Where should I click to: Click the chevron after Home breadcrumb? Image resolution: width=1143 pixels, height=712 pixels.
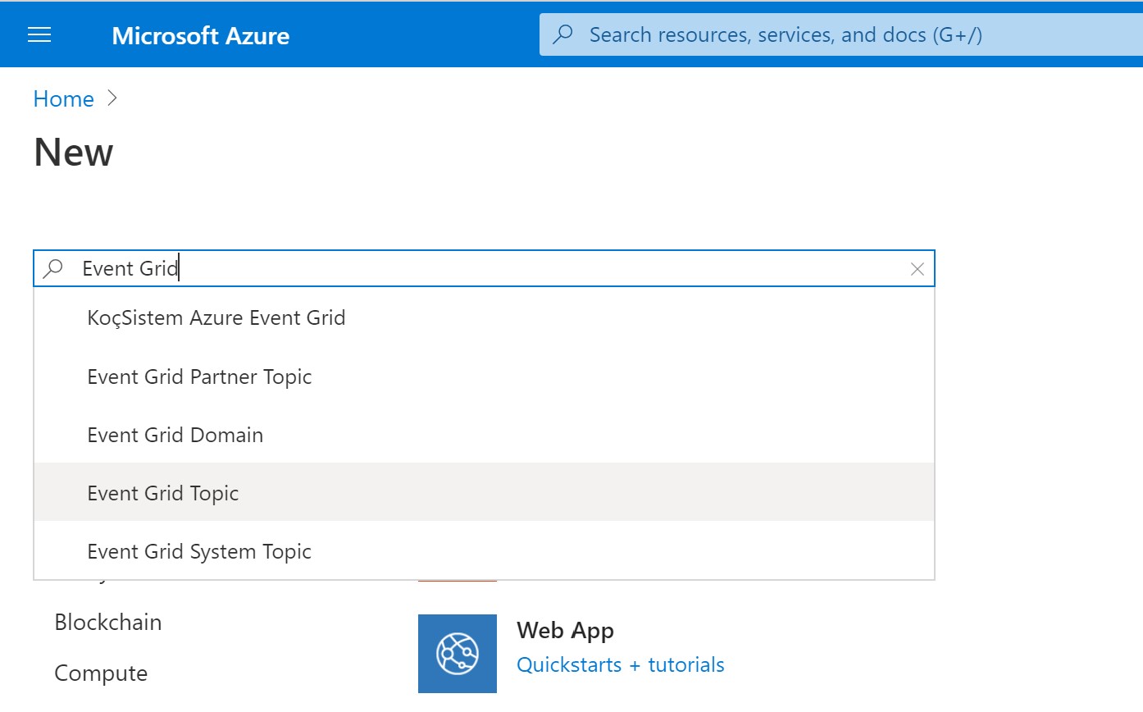[112, 99]
